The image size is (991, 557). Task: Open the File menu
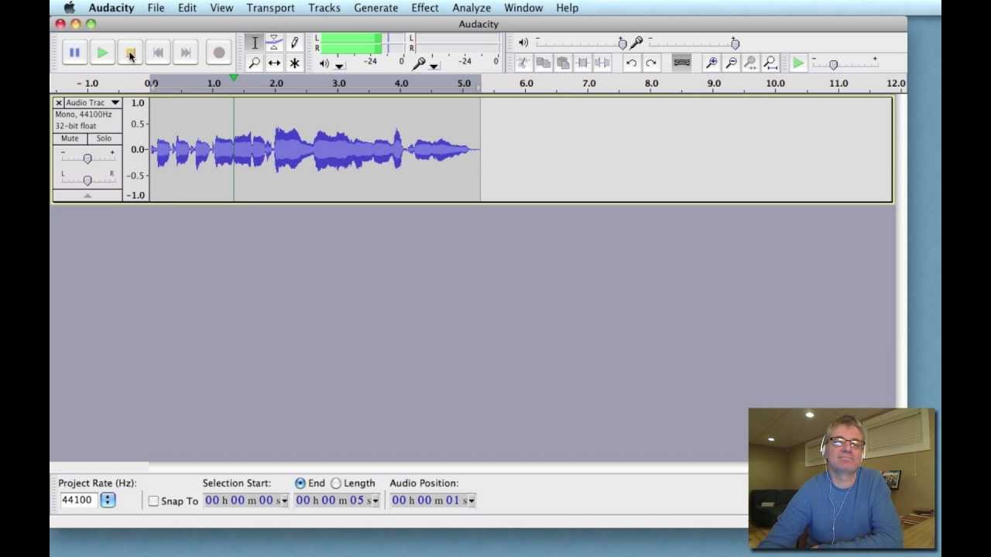pos(156,8)
